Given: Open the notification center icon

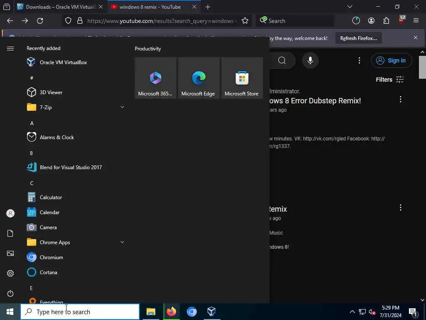Looking at the screenshot, I should (413, 312).
